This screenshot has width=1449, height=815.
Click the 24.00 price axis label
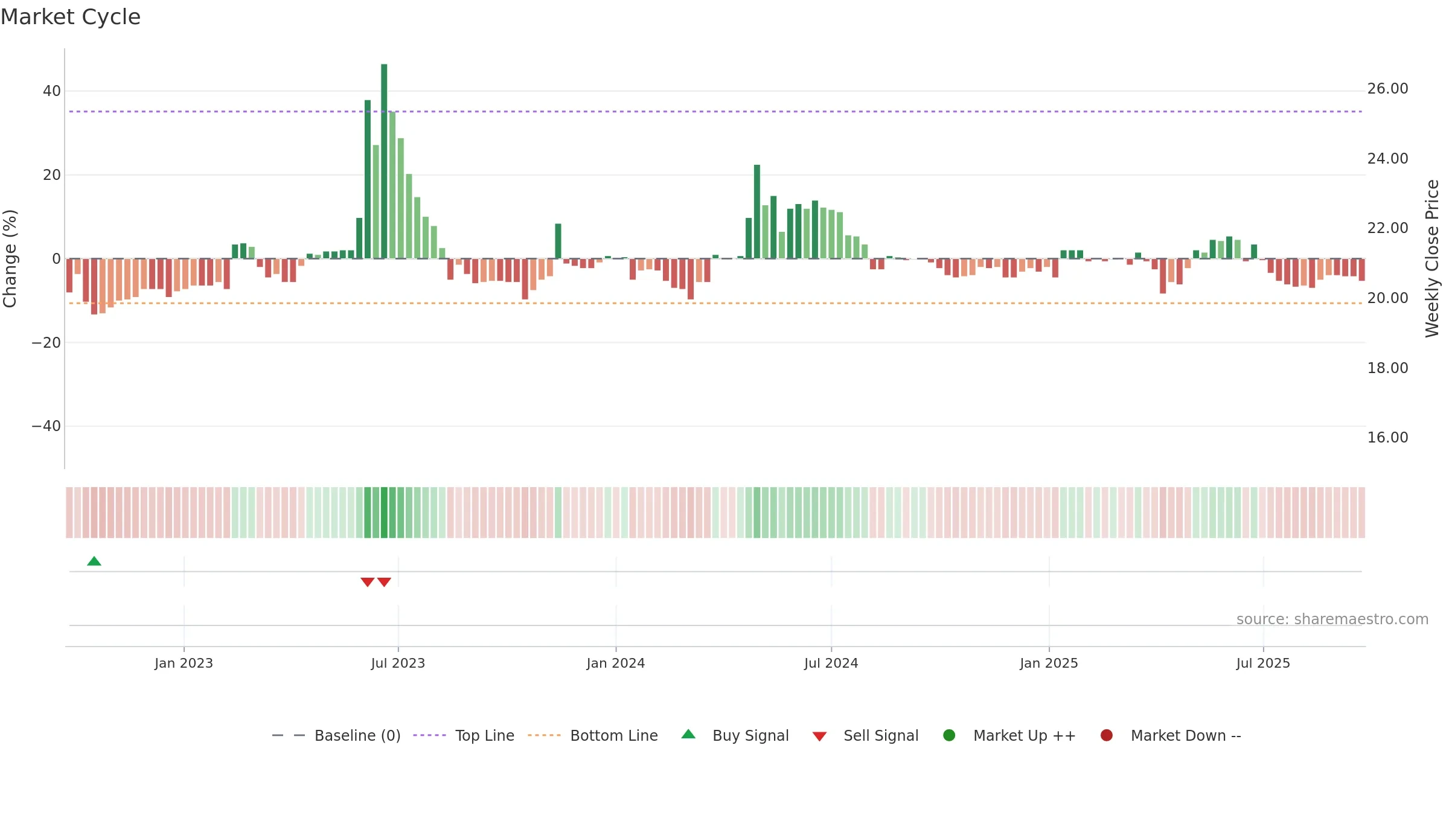tap(1387, 159)
